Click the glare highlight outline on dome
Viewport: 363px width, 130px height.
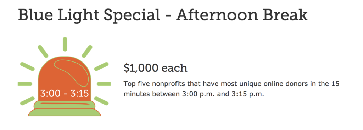click(71, 71)
